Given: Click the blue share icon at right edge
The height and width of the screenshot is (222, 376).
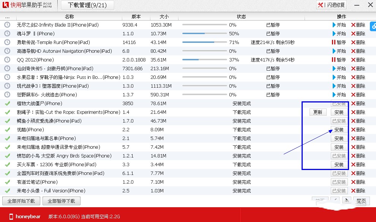Looking at the screenshot, I should (x=373, y=28).
